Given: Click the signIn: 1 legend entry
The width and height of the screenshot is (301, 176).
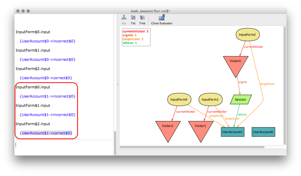Looking at the screenshot, I should point(129,35).
